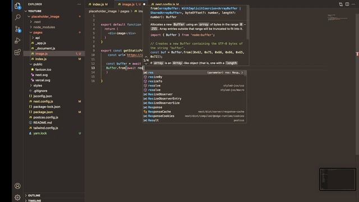Open the Explorer view icon
Viewport: 359px width, 202px height.
point(17,6)
